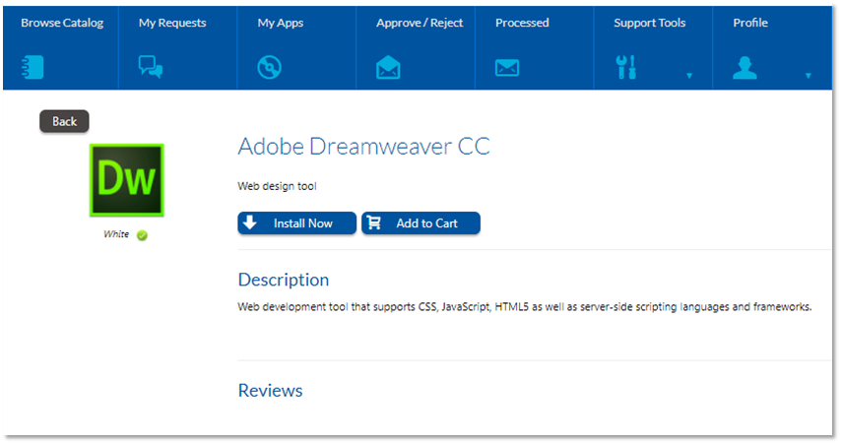Click the Dreamweaver Dw application thumbnail
Viewport: 841px width, 444px height.
tap(127, 180)
